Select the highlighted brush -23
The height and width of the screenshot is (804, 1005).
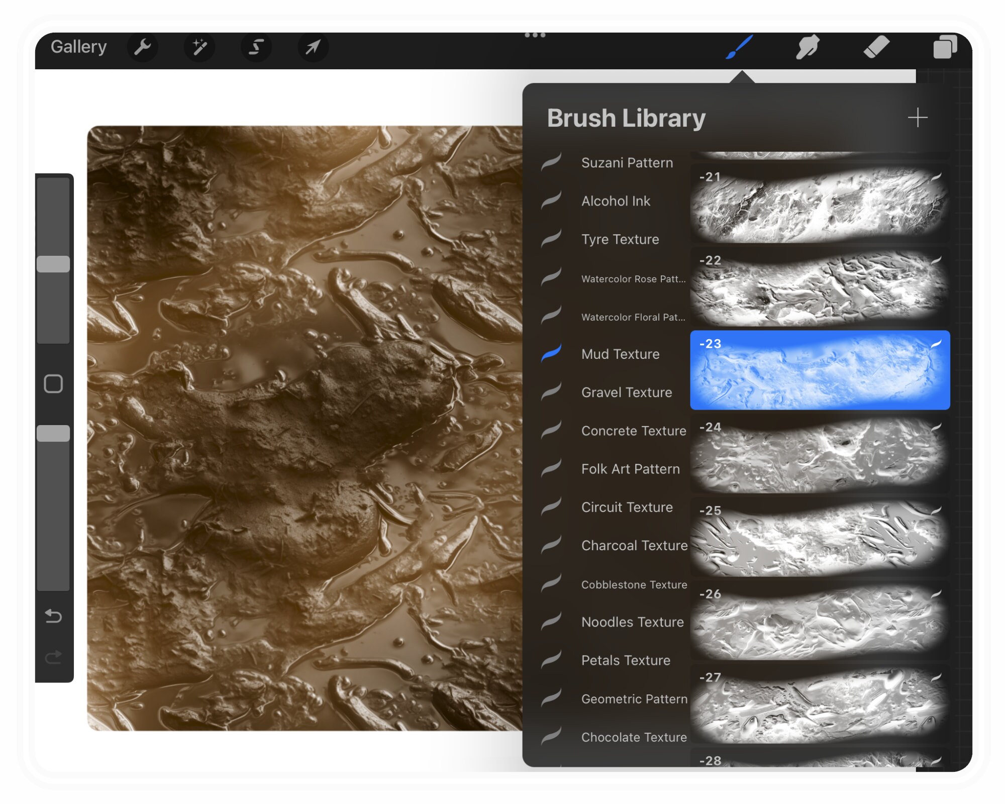[820, 370]
